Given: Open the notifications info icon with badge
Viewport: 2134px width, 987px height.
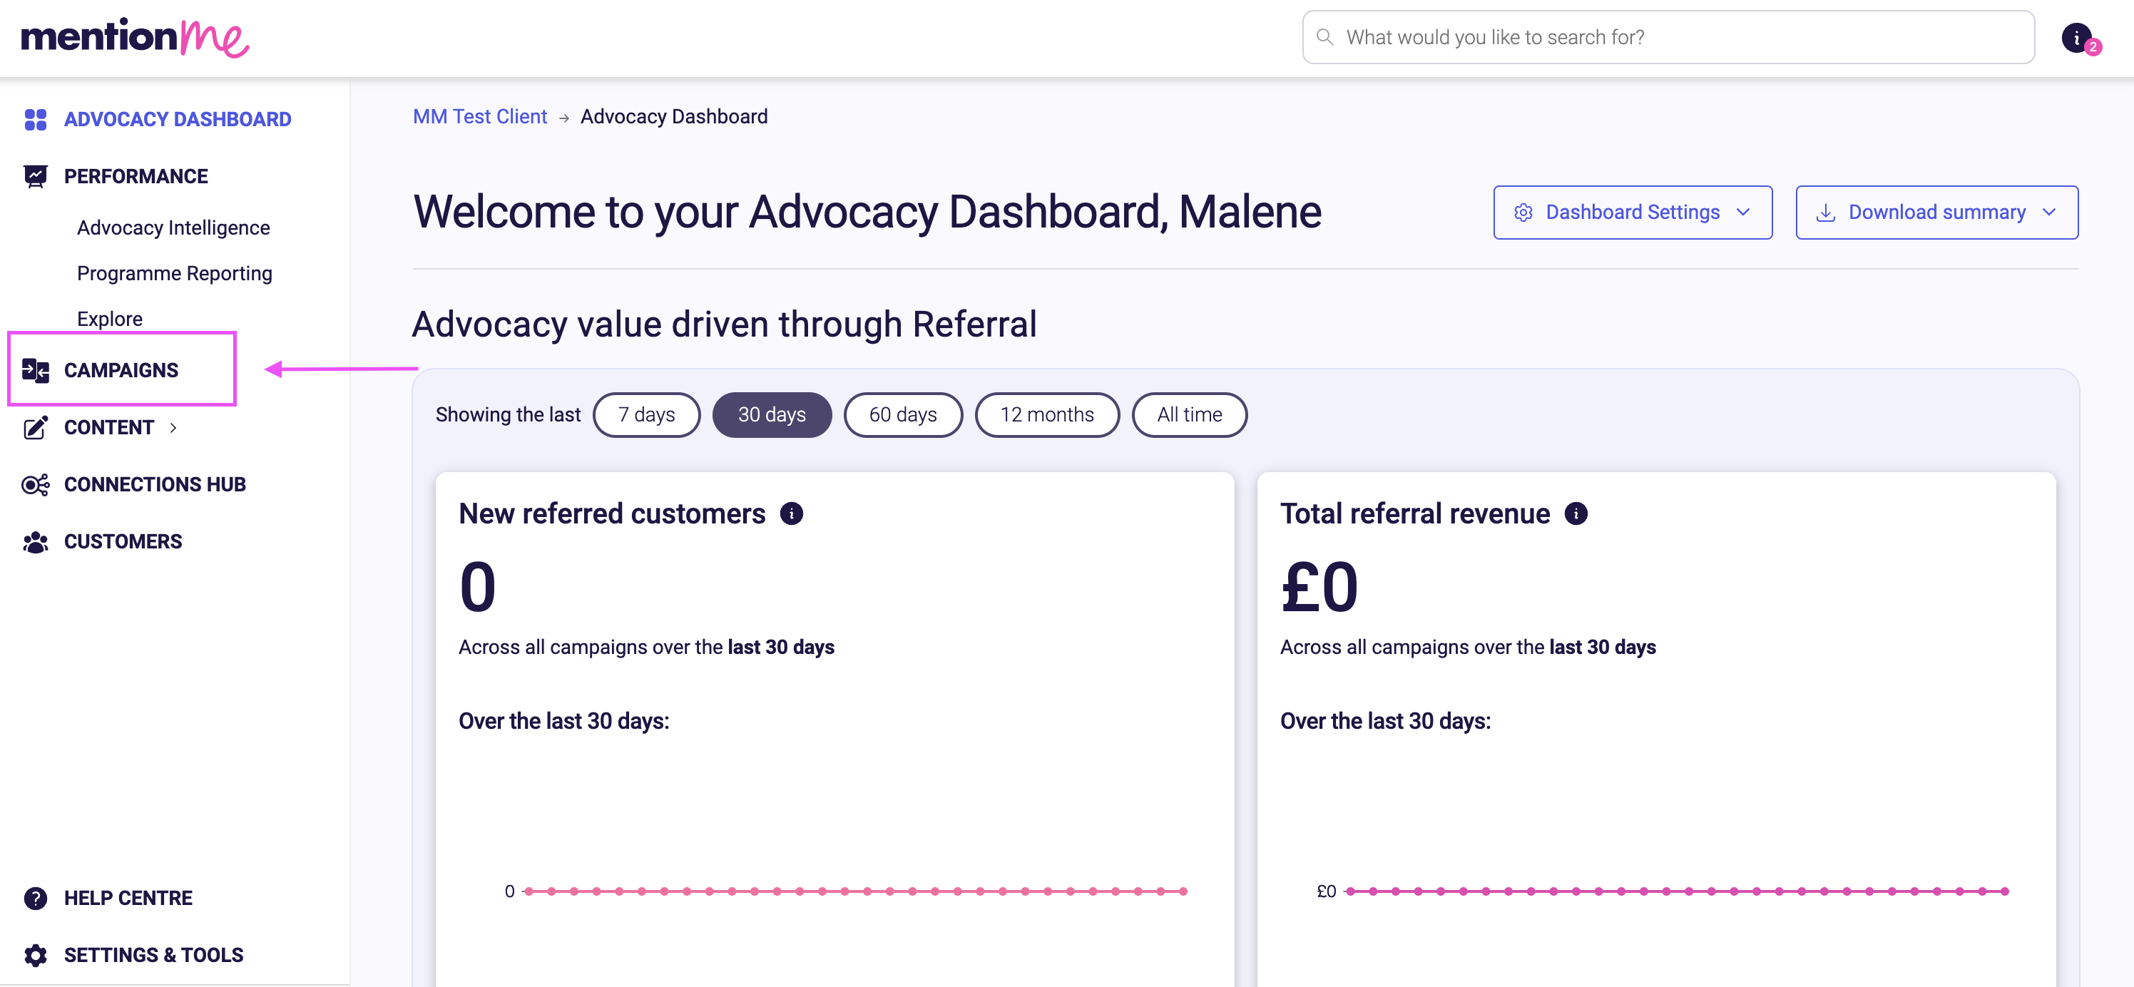Looking at the screenshot, I should [2079, 38].
